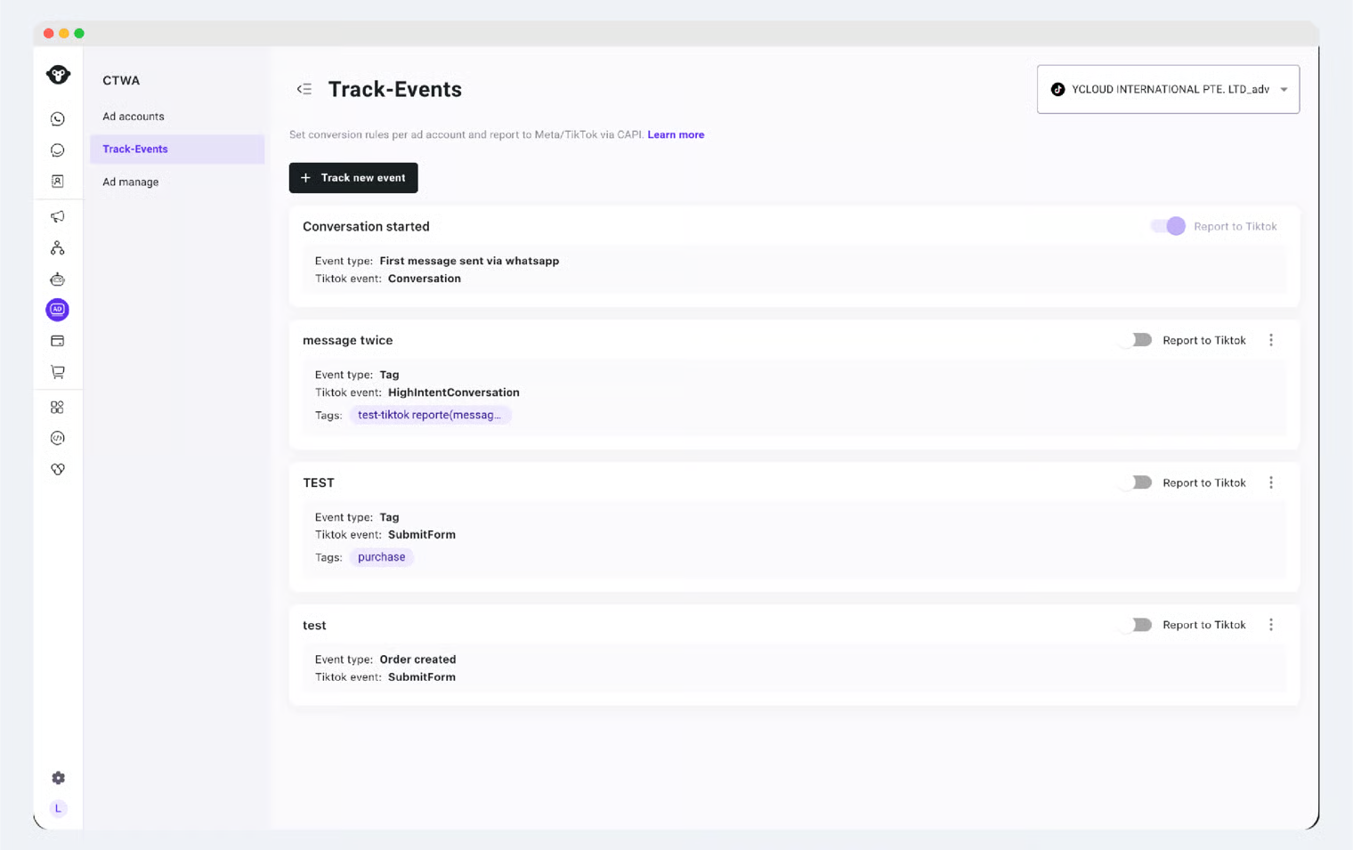Open the card/window icon below AD
1353x850 pixels.
pyautogui.click(x=58, y=341)
